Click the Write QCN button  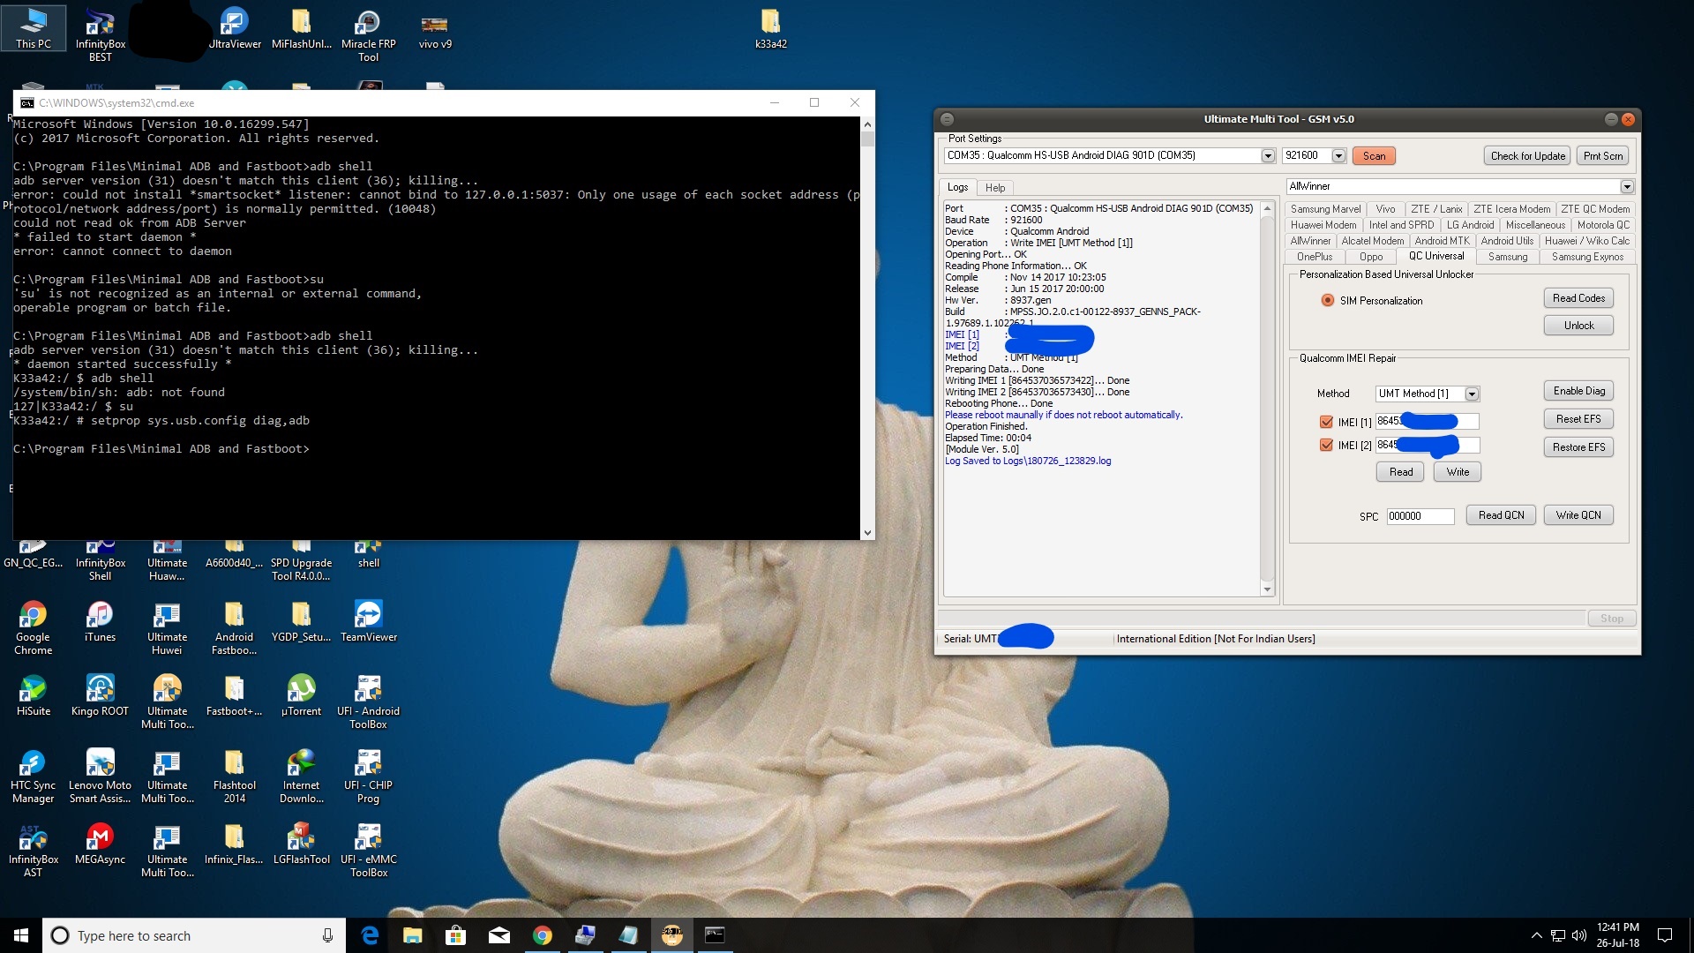pyautogui.click(x=1578, y=515)
